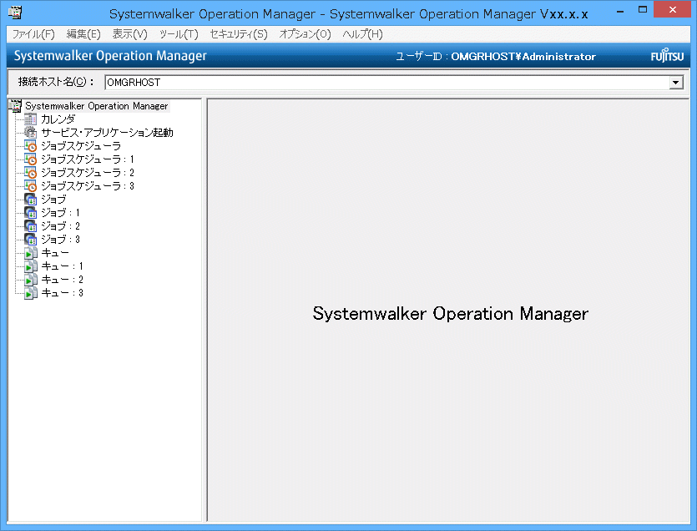This screenshot has height=531, width=697.
Task: Click the キュー : 3 icon
Action: (x=30, y=292)
